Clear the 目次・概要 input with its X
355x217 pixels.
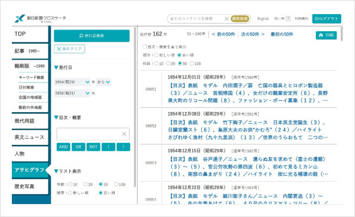[124, 134]
